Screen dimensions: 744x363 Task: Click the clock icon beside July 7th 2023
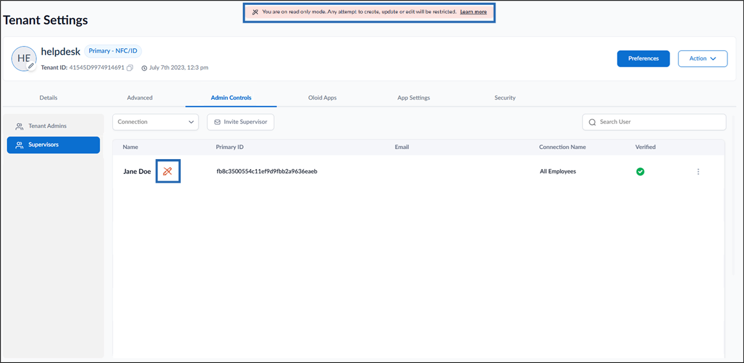(x=144, y=68)
